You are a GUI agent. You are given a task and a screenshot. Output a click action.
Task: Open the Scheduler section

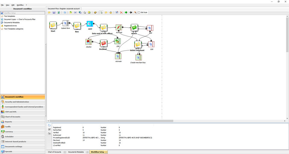pyautogui.click(x=23, y=137)
